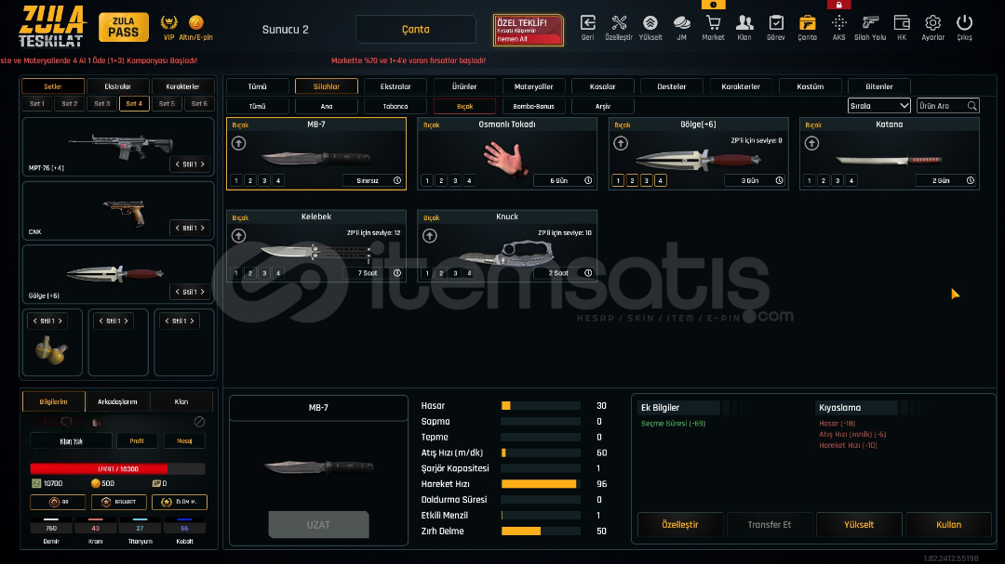Open the Arkadaşlarım tab
Viewport: 1005px width, 564px height.
pos(117,401)
